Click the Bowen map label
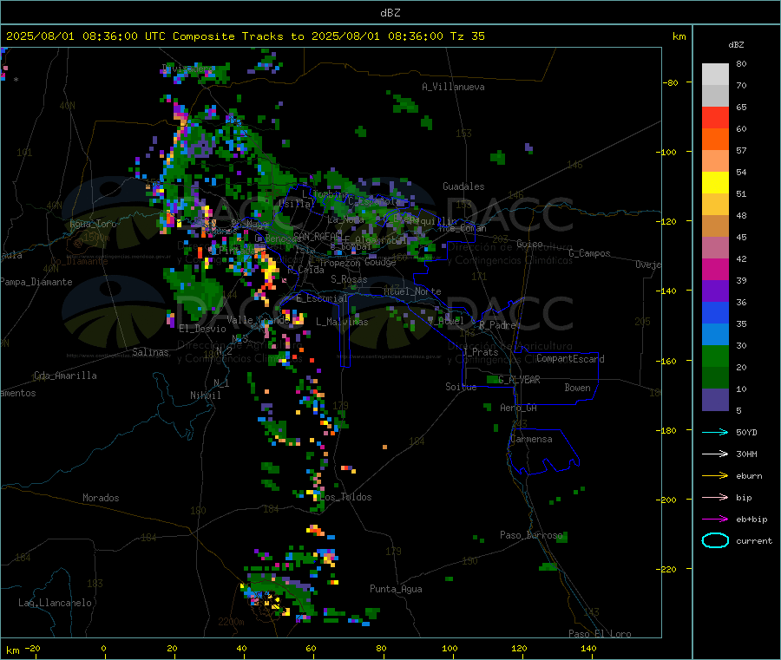 coord(577,388)
